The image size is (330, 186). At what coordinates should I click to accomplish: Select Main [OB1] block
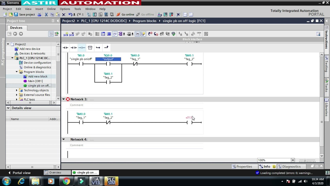click(35, 81)
